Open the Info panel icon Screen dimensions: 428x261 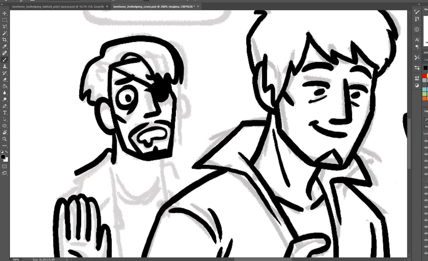pyautogui.click(x=417, y=30)
